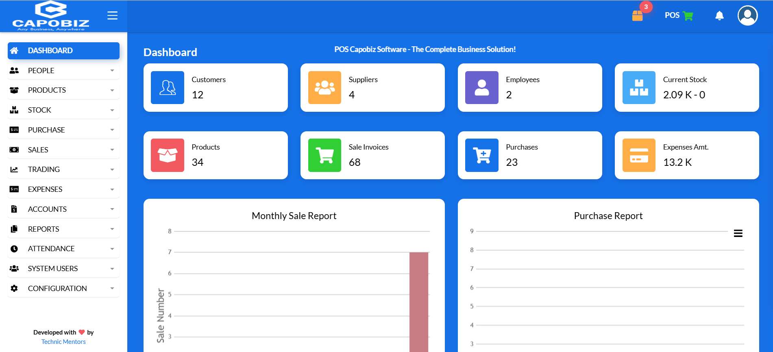
Task: Click the Customers count 12
Action: [198, 95]
